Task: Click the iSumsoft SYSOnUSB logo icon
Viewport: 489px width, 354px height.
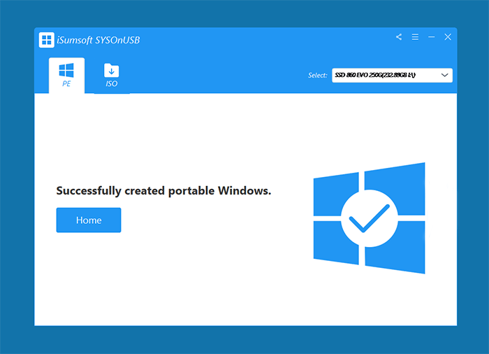Action: (47, 40)
